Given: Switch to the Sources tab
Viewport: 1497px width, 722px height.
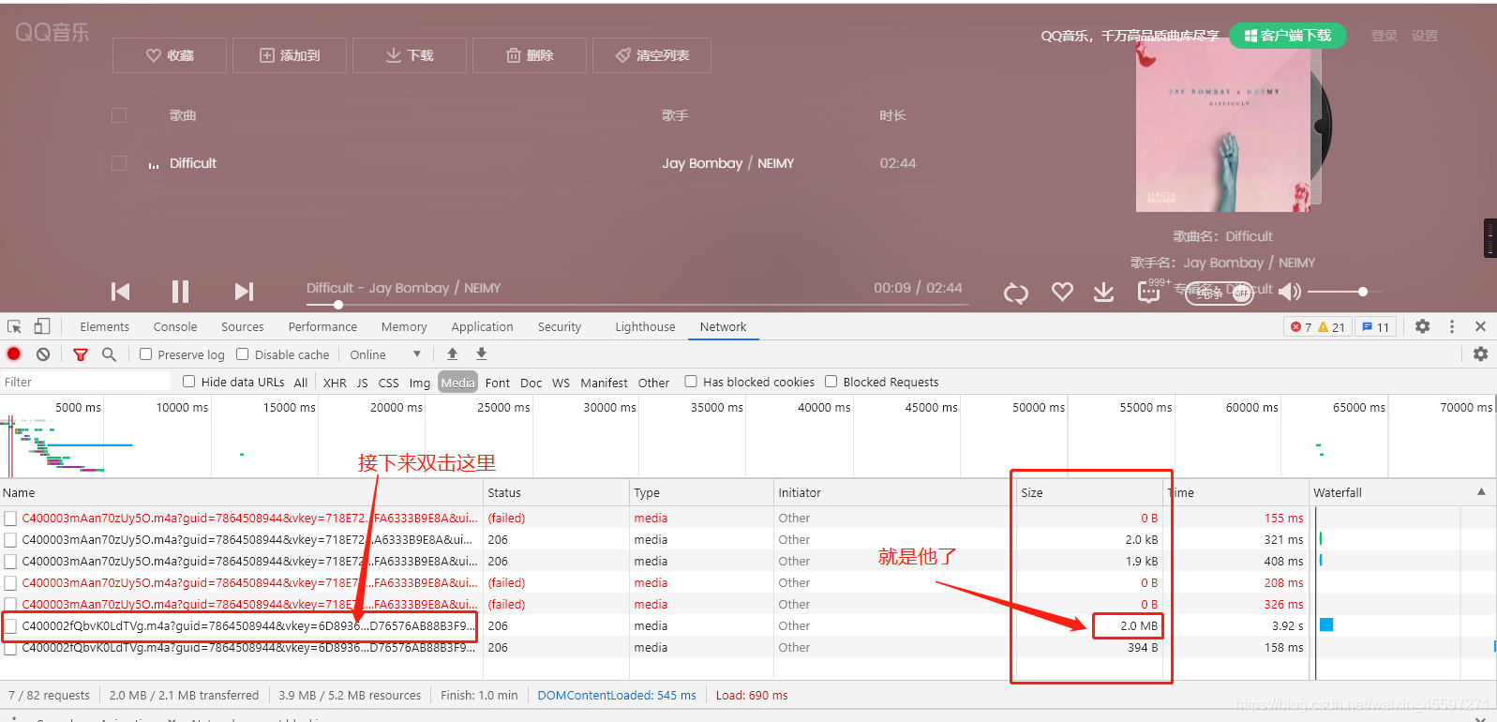Looking at the screenshot, I should tap(243, 326).
